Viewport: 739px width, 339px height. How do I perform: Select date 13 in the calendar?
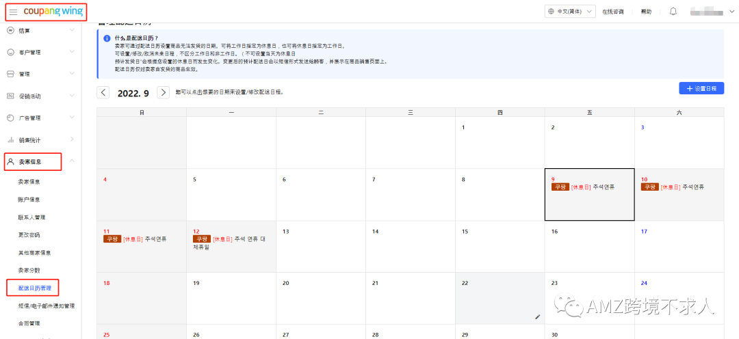click(x=321, y=246)
